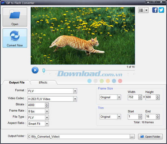Increase Width with the up arrow

140,96
